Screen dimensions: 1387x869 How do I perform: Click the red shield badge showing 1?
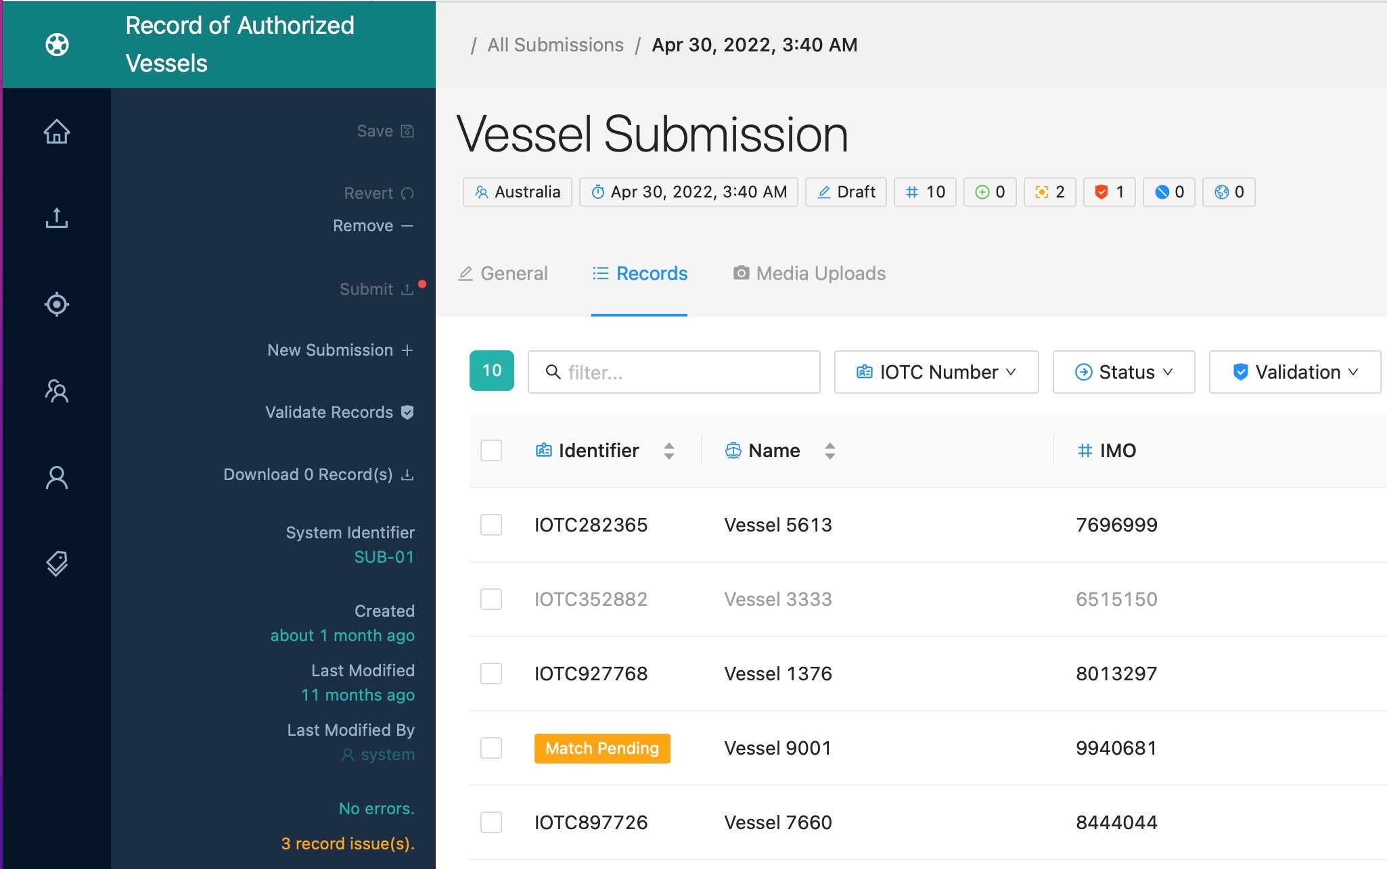tap(1109, 192)
